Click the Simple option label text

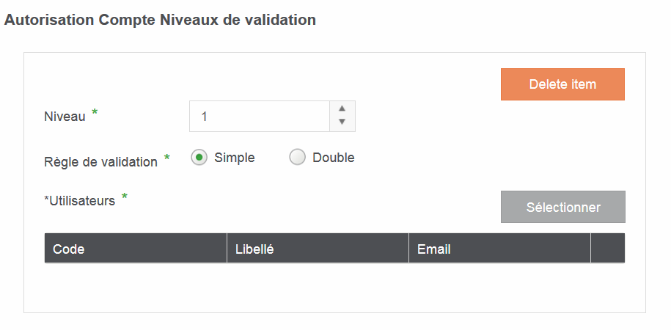coord(235,158)
